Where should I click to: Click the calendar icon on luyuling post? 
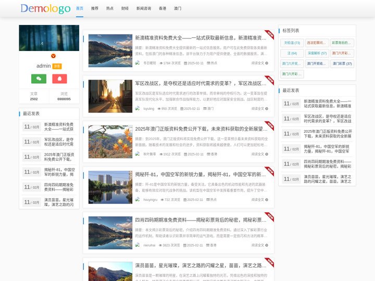[182, 108]
